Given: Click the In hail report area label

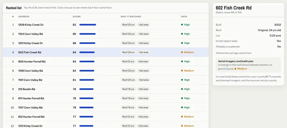Looking at the screenshot, I should 226,41.
